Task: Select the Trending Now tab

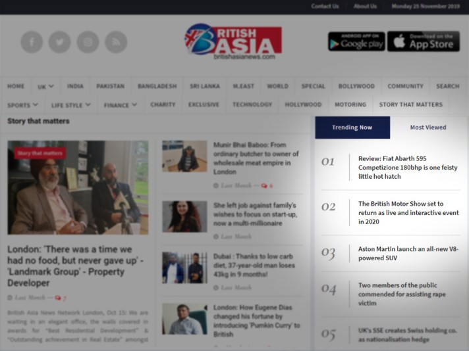Action: click(352, 128)
